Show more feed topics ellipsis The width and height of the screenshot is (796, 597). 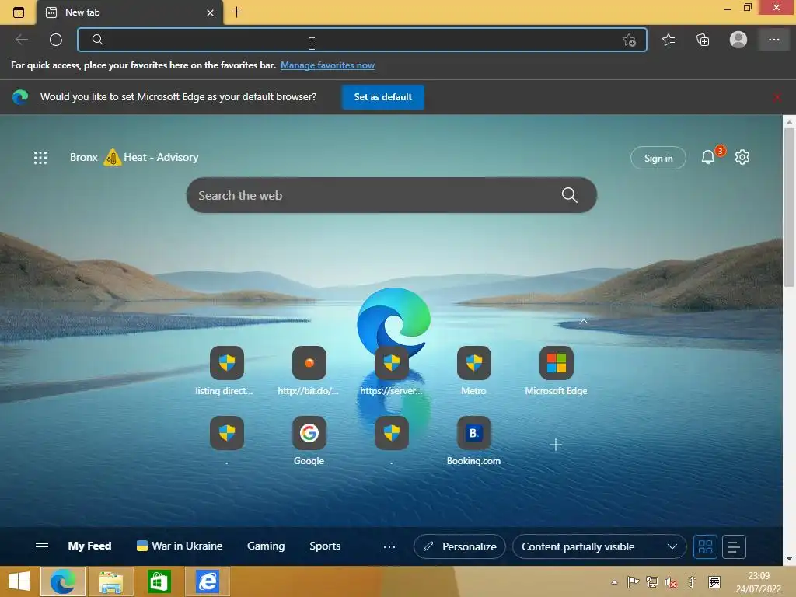tap(389, 547)
